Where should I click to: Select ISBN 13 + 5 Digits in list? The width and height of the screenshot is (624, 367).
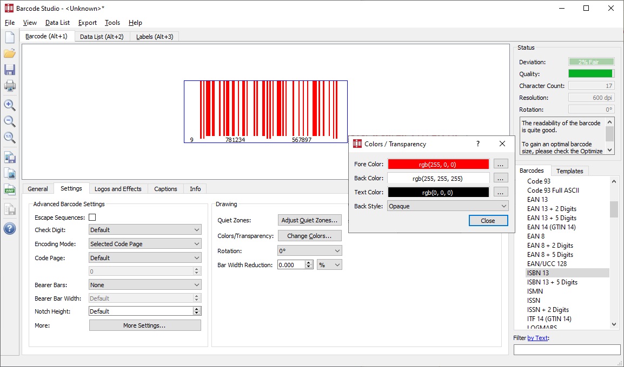pyautogui.click(x=552, y=282)
